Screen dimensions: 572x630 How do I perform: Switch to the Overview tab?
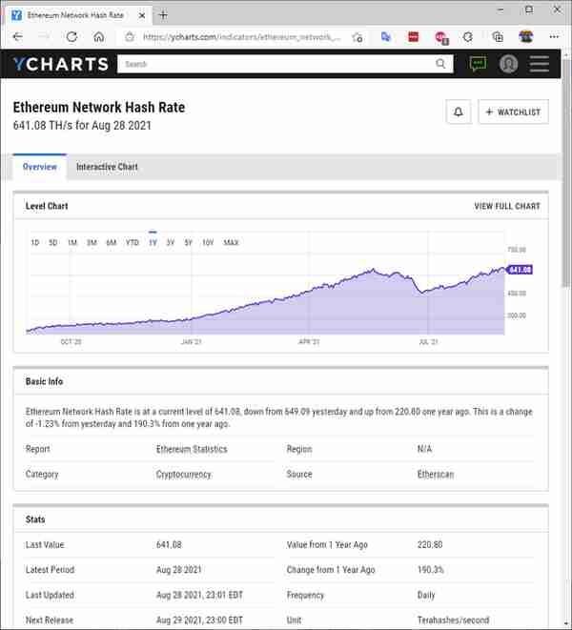coord(39,167)
